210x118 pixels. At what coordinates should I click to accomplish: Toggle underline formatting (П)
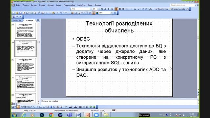109,9
